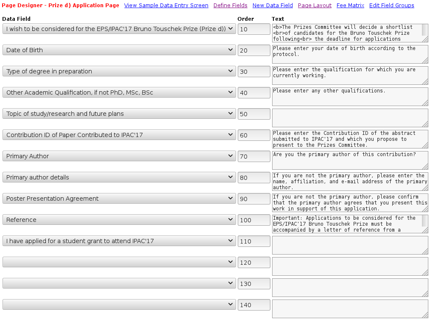Click the empty text area beside order 130
This screenshot has height=322, width=433.
[x=350, y=288]
